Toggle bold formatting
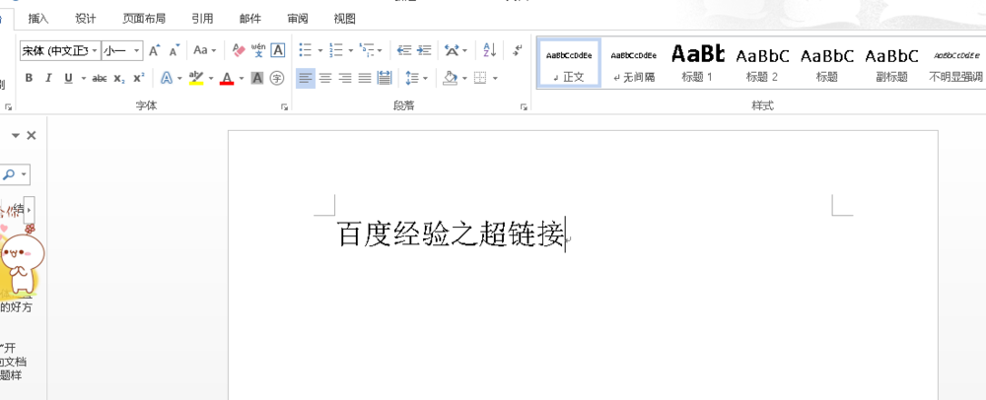 29,79
